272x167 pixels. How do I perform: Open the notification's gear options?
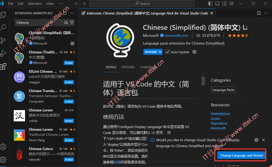tap(256, 140)
